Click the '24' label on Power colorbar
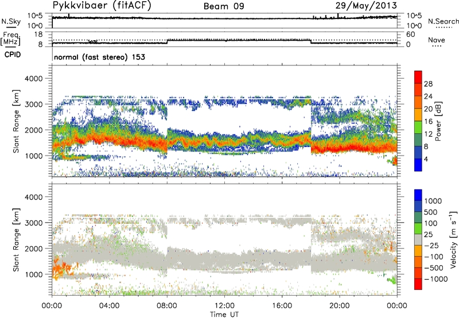The image size is (459, 318). pyautogui.click(x=428, y=96)
